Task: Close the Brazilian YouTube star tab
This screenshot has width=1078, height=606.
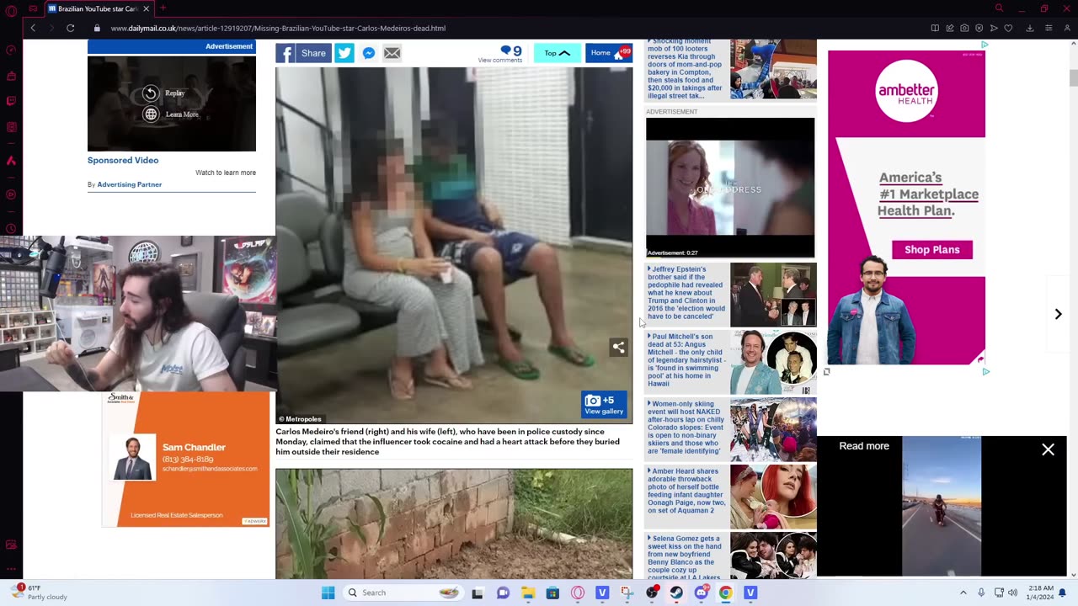Action: 146,8
